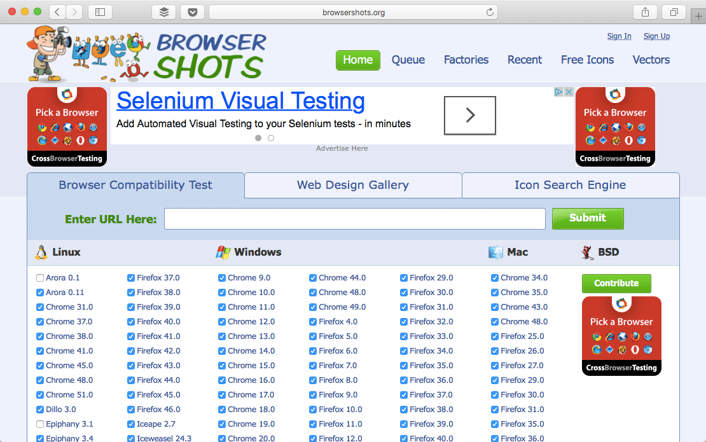The image size is (706, 442).
Task: Click the green Submit button
Action: [588, 218]
